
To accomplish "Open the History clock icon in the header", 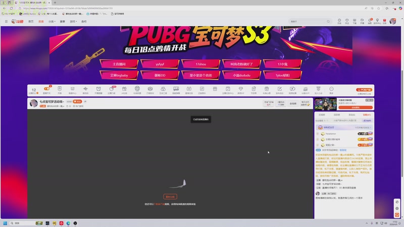I will tap(339, 21).
